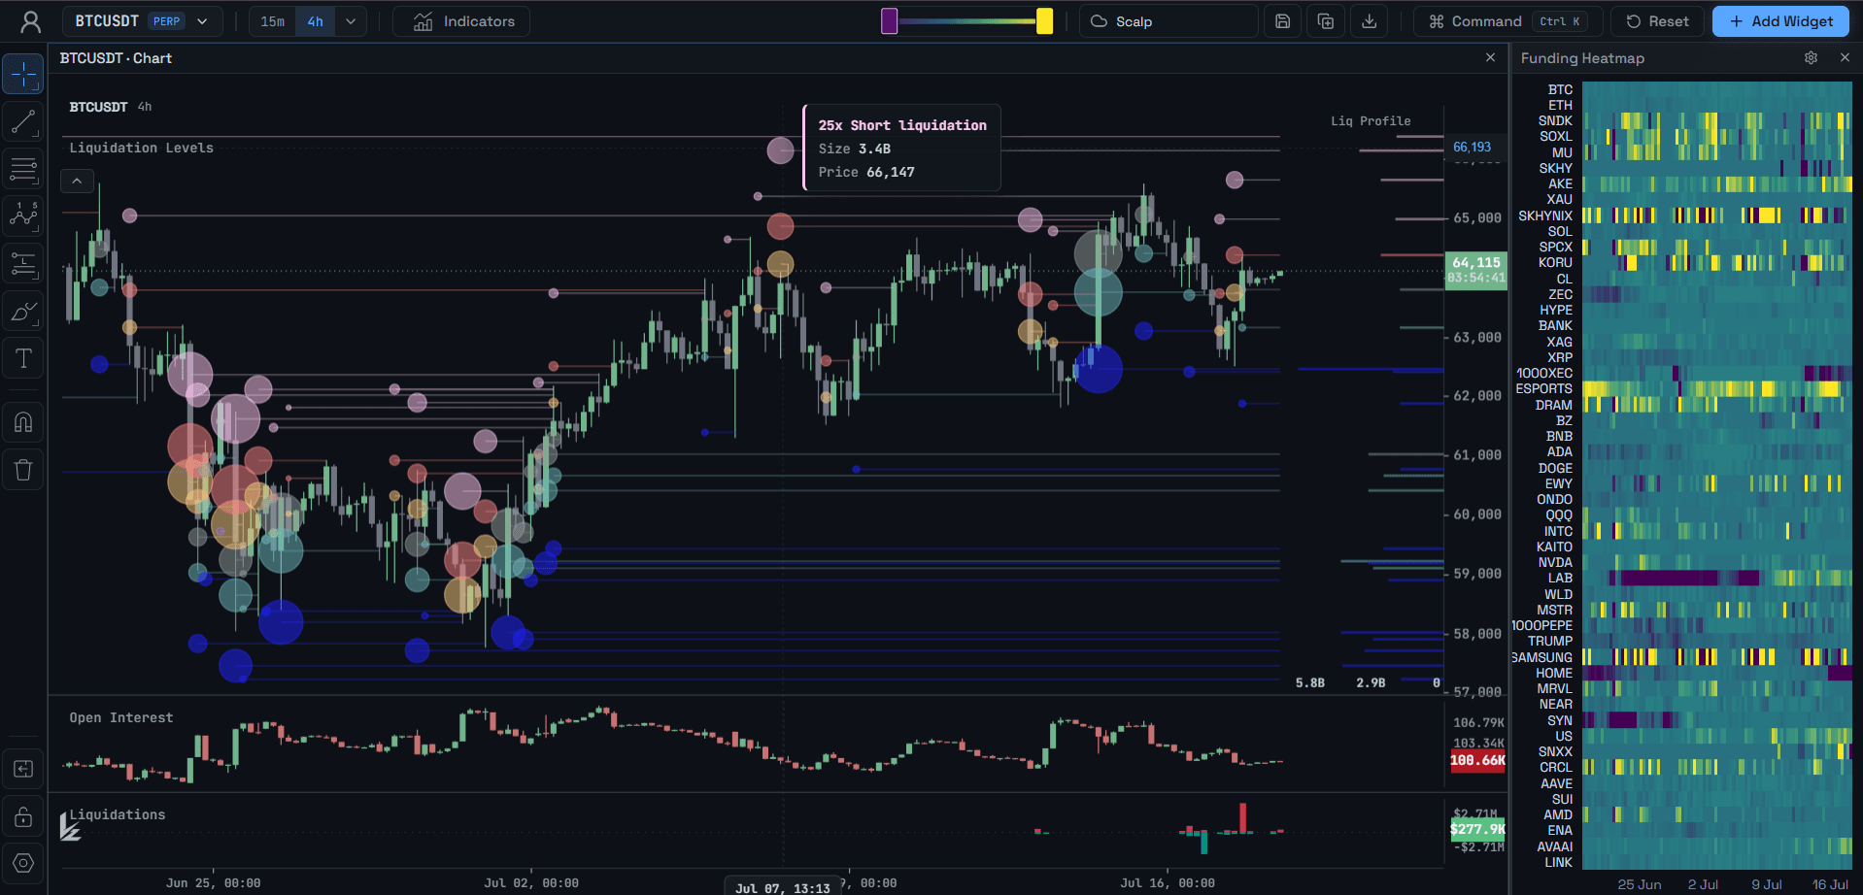Select the crosshair cursor tool
Viewport: 1863px width, 895px height.
(23, 75)
